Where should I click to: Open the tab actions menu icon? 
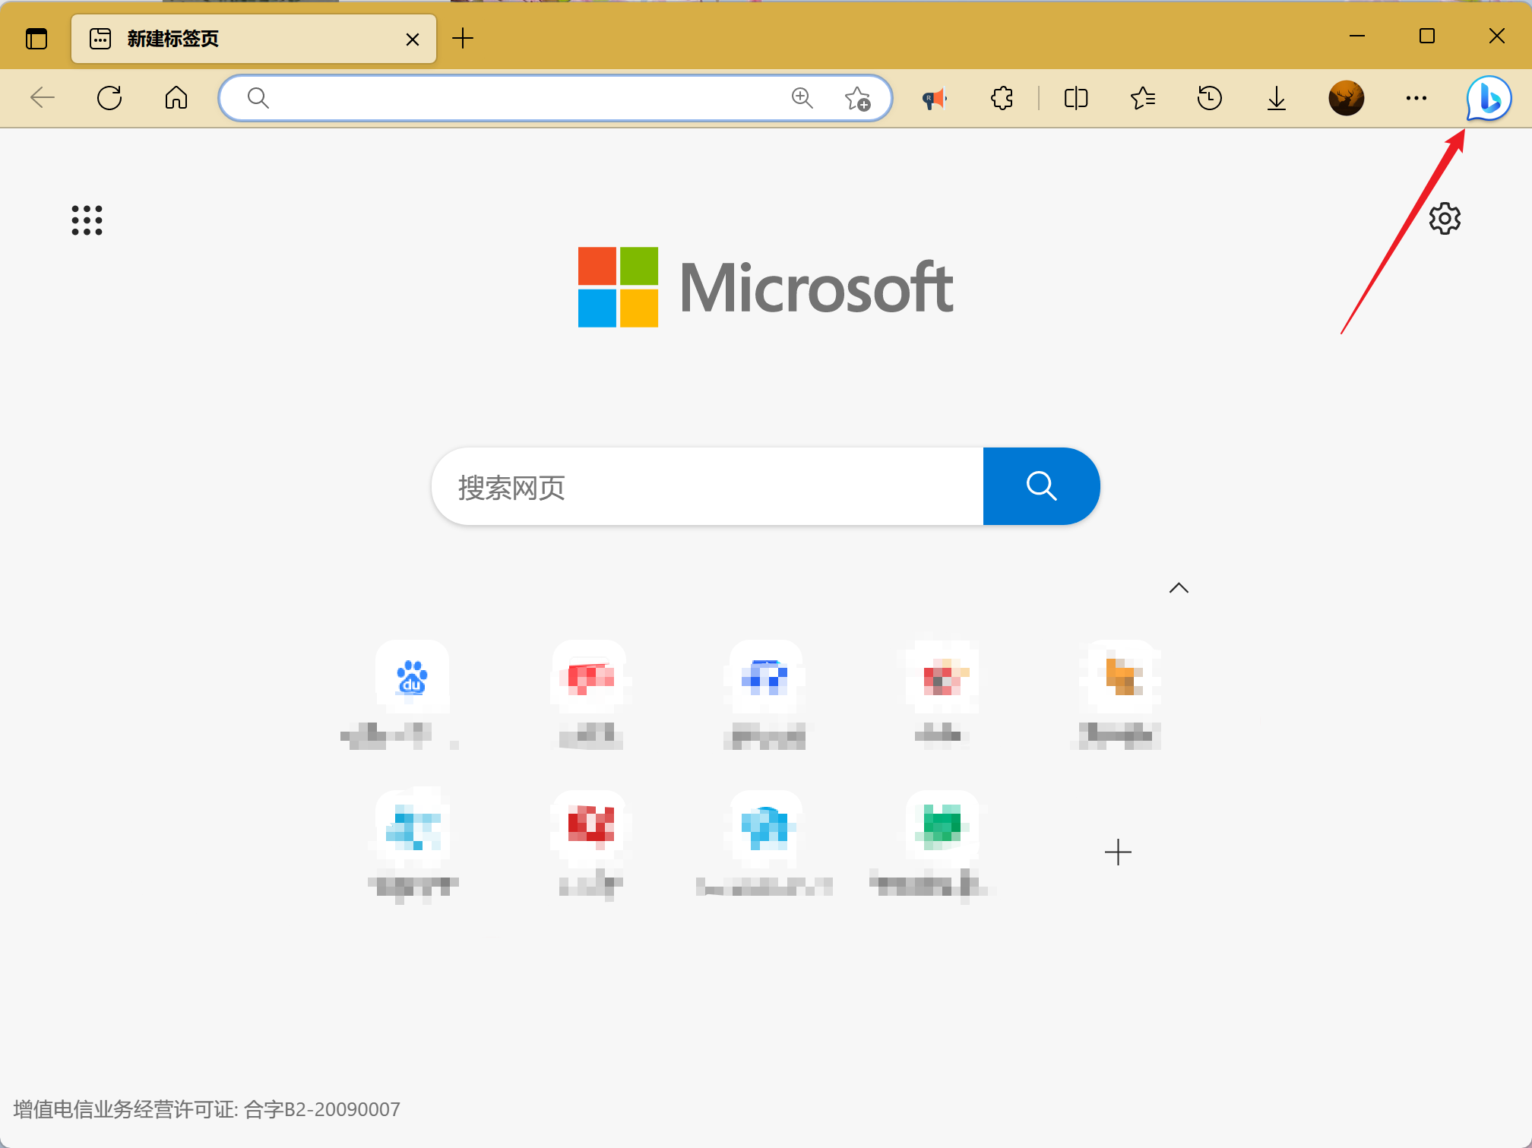click(x=36, y=38)
